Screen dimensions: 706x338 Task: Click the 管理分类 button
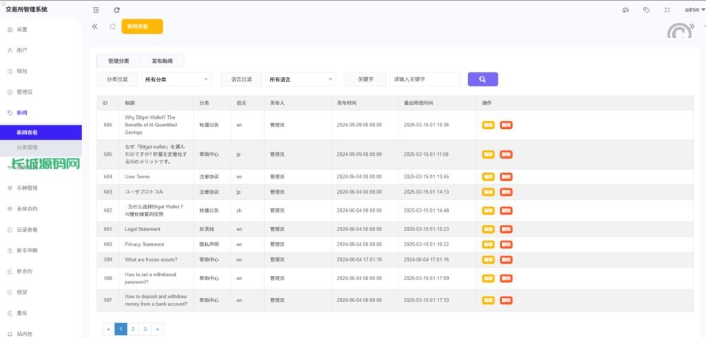click(119, 61)
